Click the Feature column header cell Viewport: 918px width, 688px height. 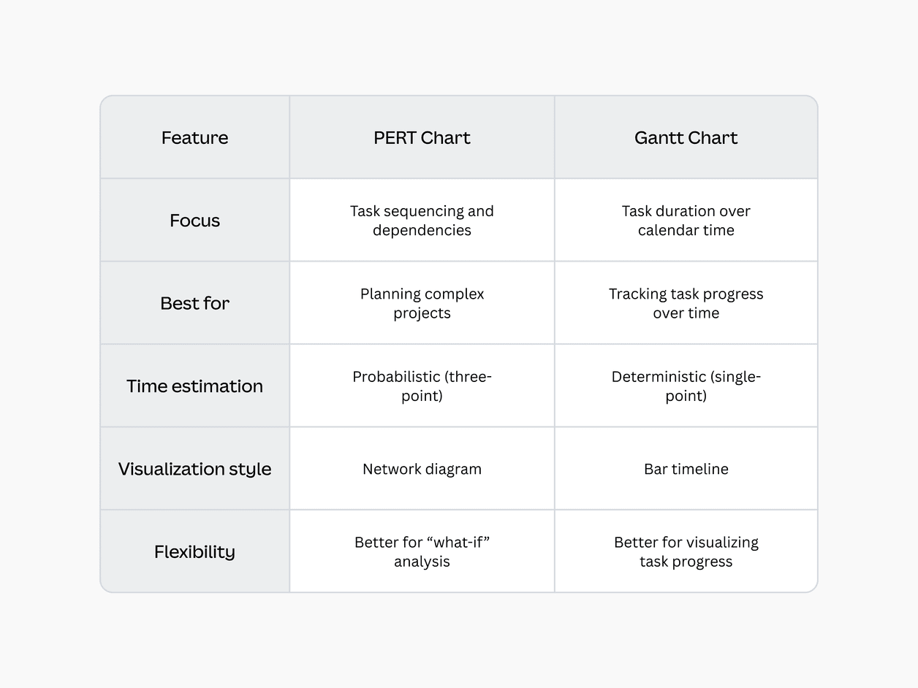[194, 138]
